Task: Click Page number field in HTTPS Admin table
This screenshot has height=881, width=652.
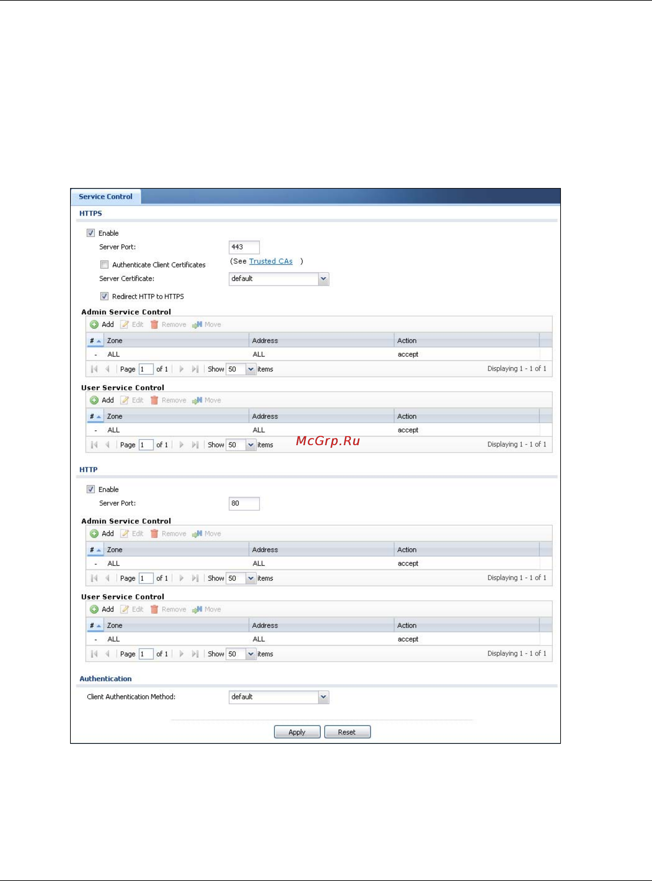Action: (x=146, y=369)
